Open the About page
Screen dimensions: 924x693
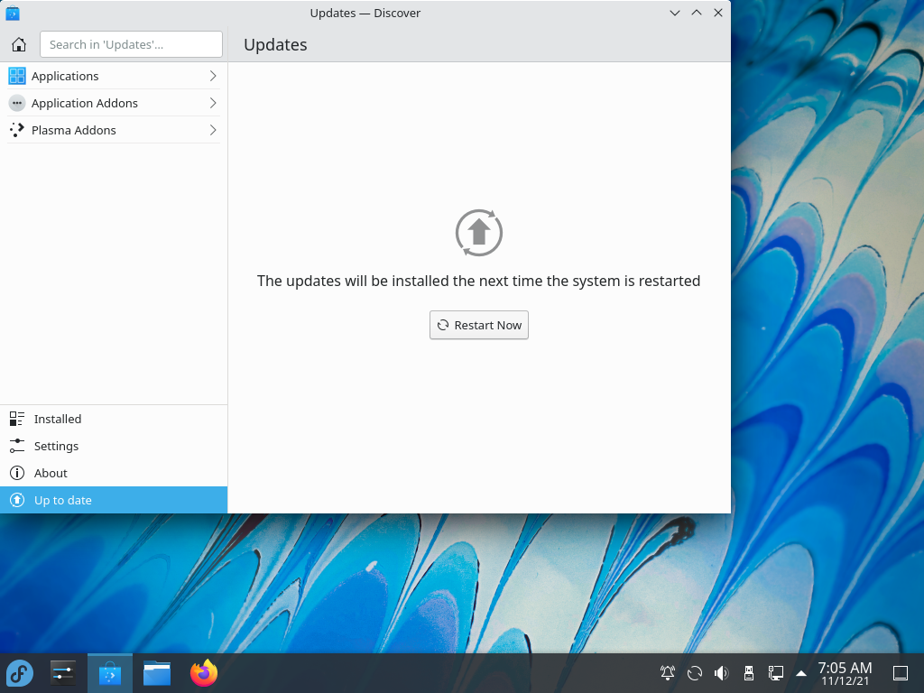click(x=113, y=473)
